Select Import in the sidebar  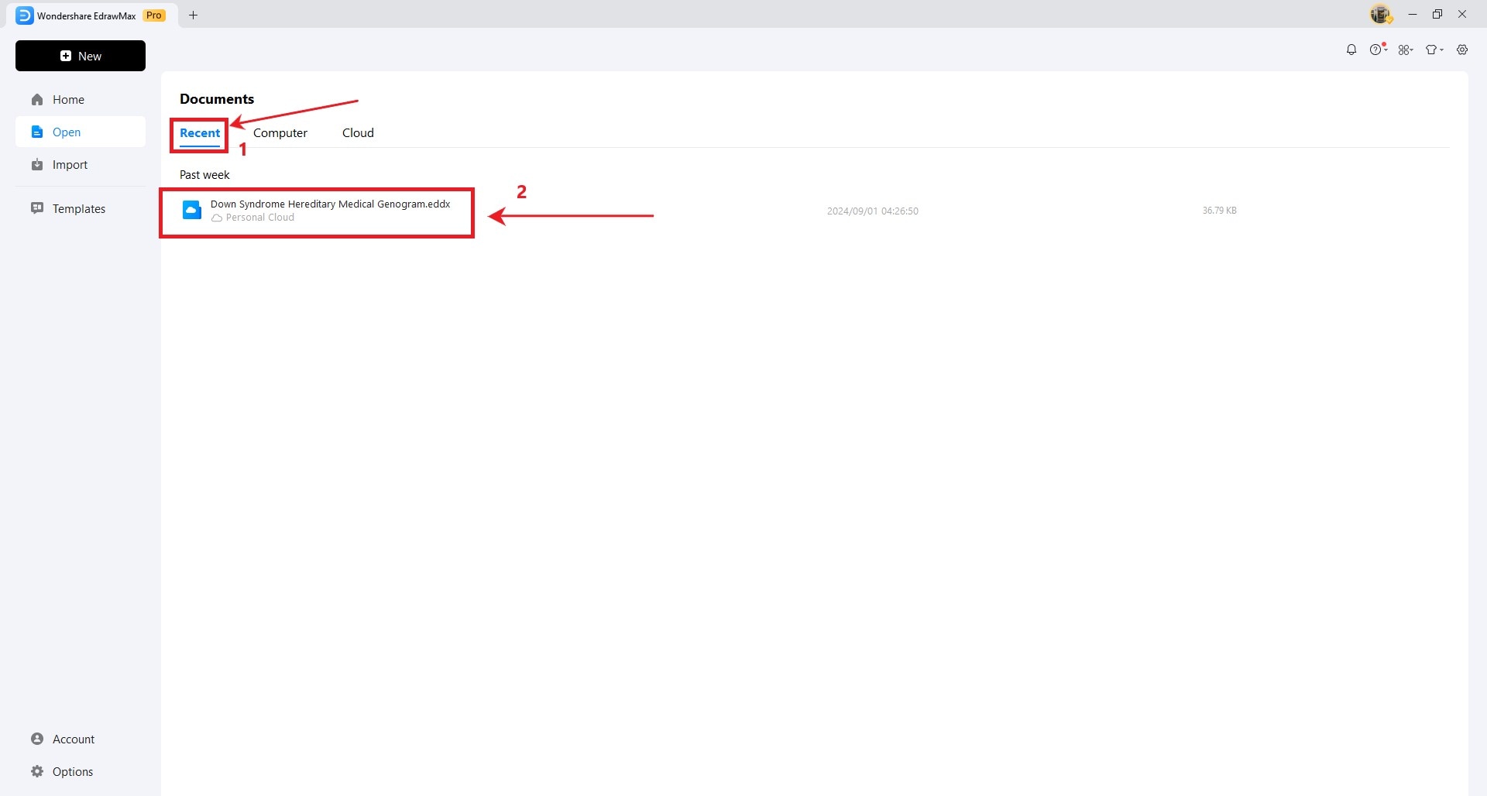(70, 165)
